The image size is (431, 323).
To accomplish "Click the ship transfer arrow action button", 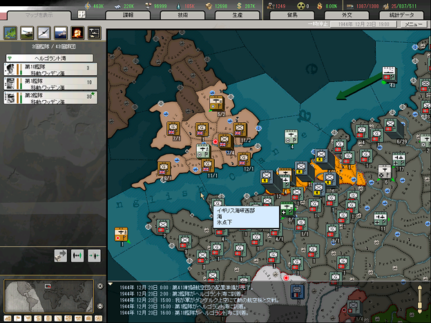I will coord(61,255).
